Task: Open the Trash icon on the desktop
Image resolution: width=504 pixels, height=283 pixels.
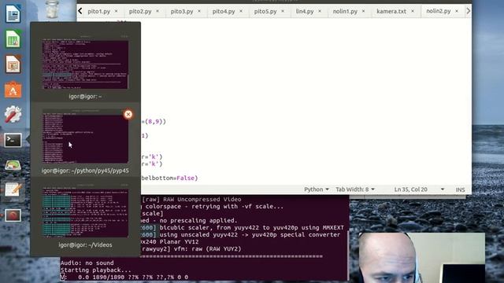Action: [x=51, y=9]
